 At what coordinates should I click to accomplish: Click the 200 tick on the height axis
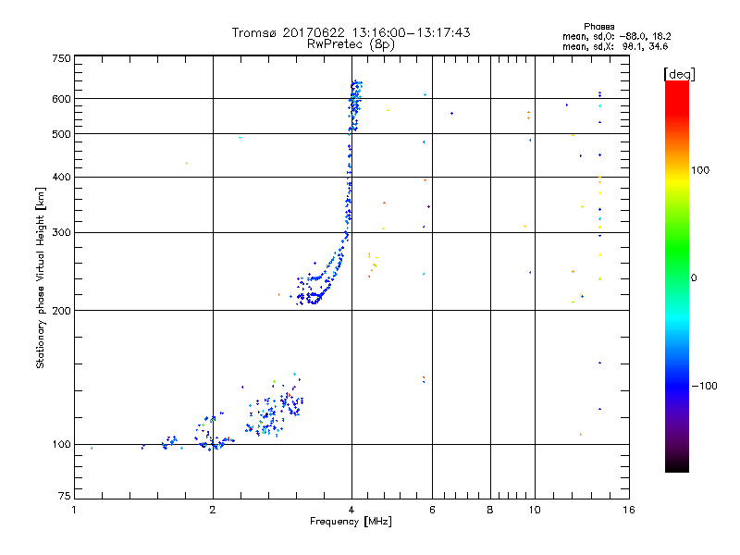tap(61, 311)
